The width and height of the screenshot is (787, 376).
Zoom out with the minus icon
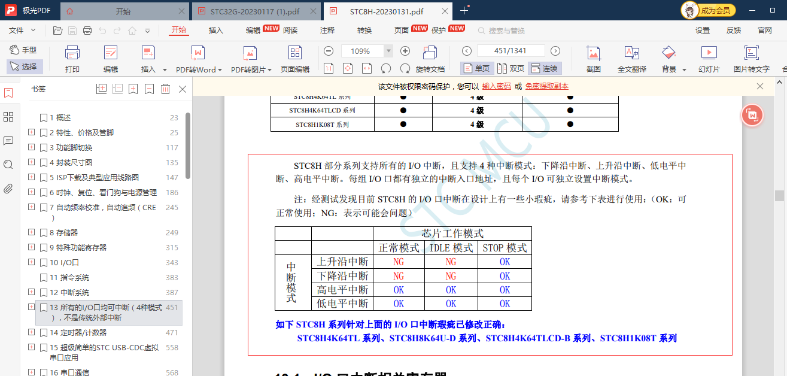[329, 51]
